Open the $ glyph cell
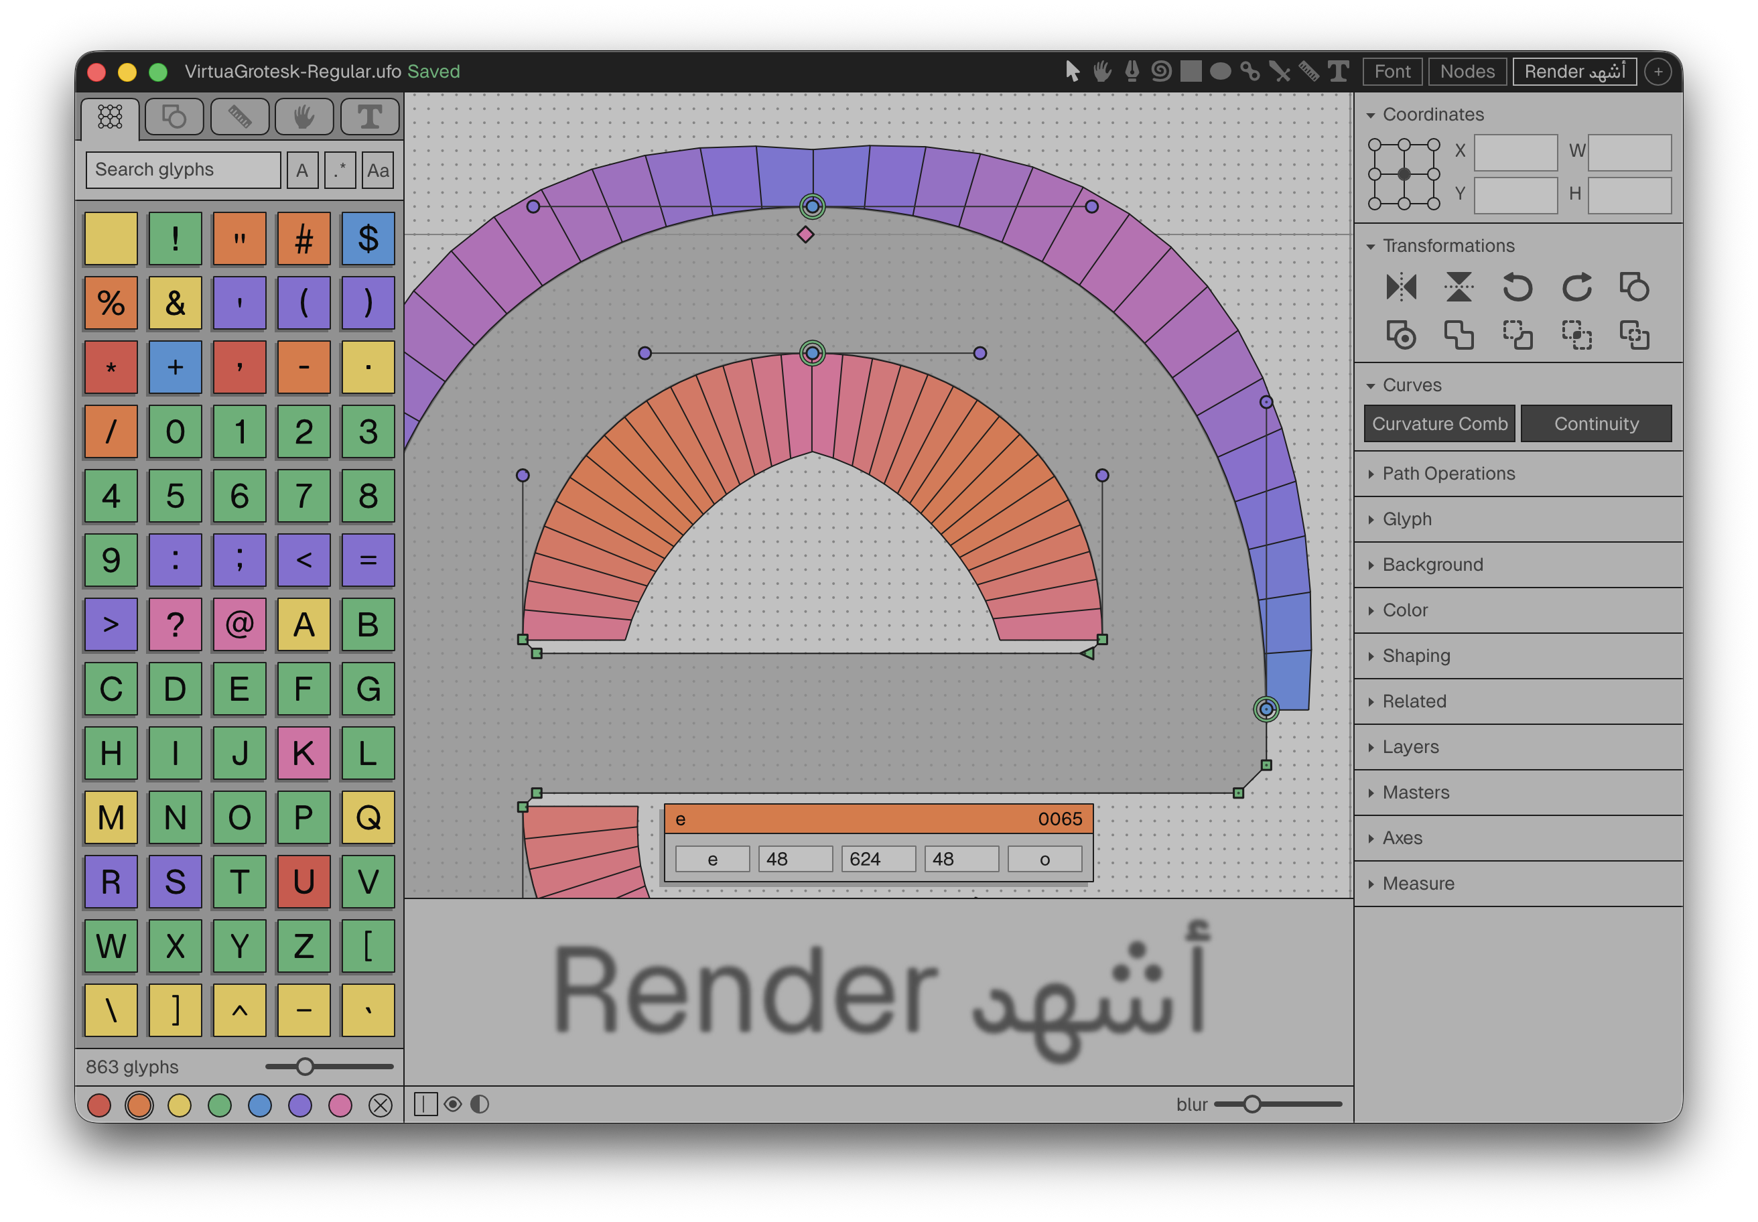Screen dimensions: 1758x1222 pos(368,239)
